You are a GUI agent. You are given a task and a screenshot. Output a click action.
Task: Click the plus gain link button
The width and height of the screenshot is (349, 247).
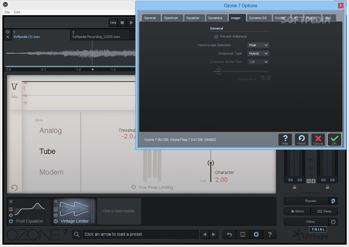313,181
